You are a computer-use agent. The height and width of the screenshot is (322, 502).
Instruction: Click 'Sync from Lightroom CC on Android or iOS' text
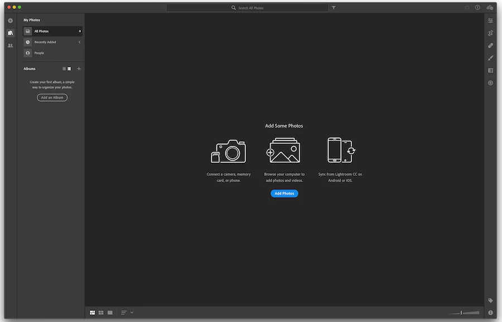tap(340, 177)
